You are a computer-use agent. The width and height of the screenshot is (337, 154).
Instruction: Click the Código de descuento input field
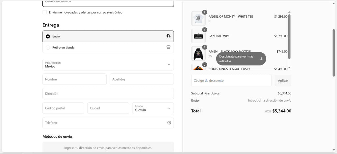(x=231, y=81)
